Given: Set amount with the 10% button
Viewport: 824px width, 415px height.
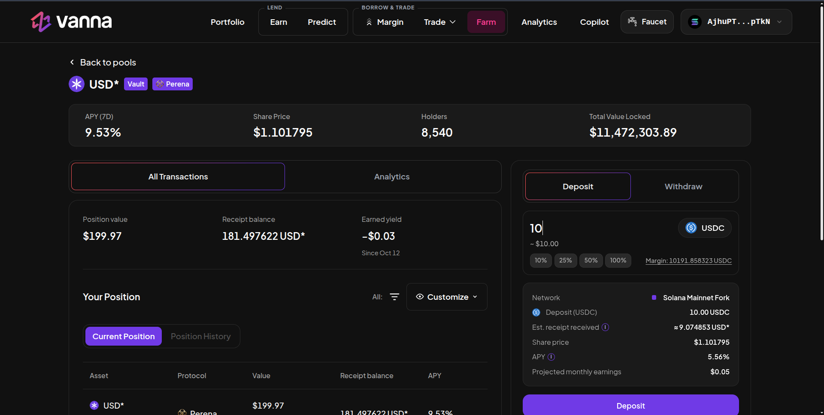Looking at the screenshot, I should [541, 260].
